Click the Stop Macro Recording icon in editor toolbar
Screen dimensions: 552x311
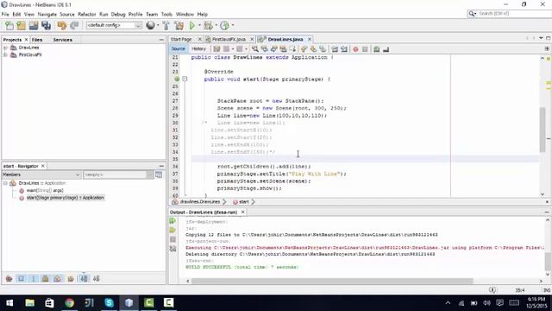(365, 49)
